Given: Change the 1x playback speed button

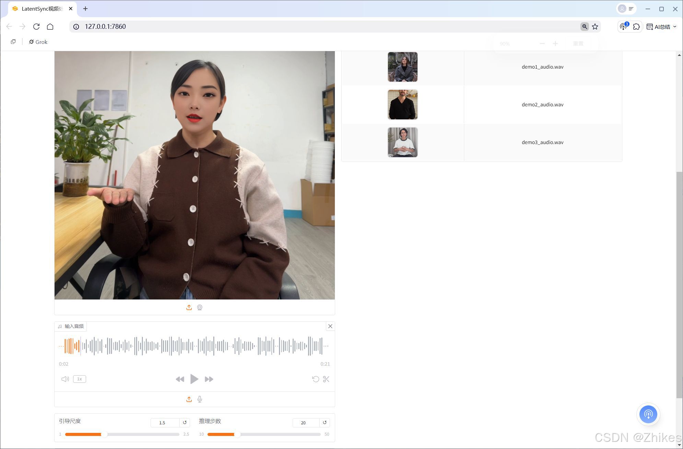Looking at the screenshot, I should tap(80, 379).
